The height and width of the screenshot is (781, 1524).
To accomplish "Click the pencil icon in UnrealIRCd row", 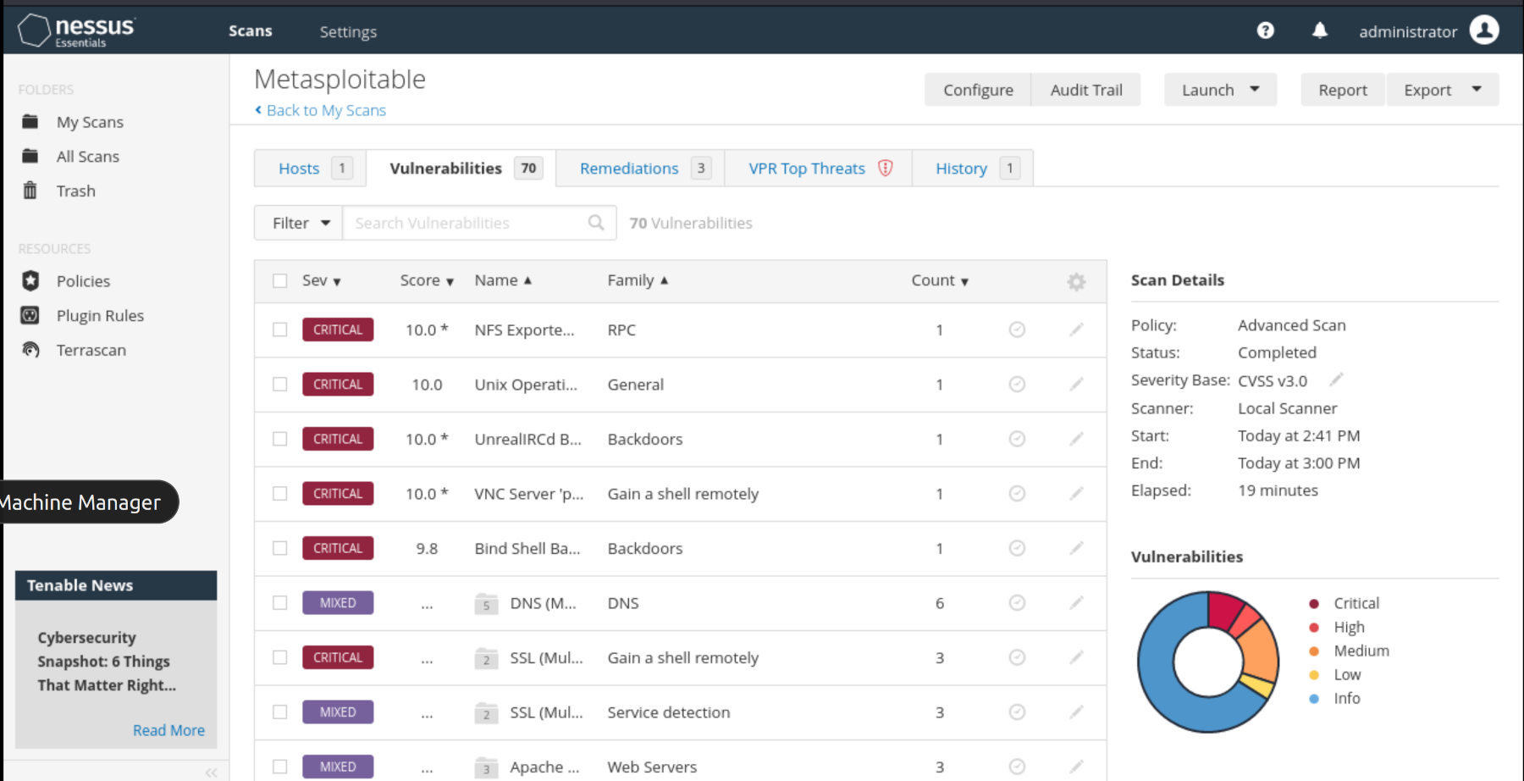I will (1076, 439).
